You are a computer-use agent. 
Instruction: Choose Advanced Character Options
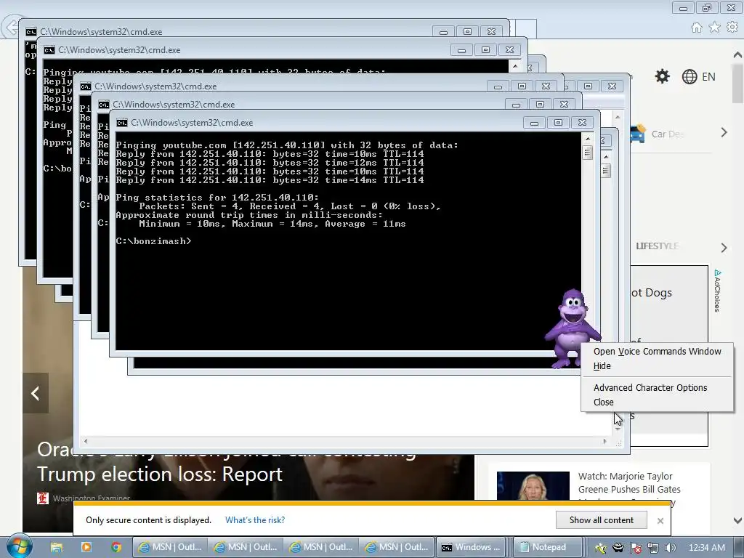coord(657,388)
